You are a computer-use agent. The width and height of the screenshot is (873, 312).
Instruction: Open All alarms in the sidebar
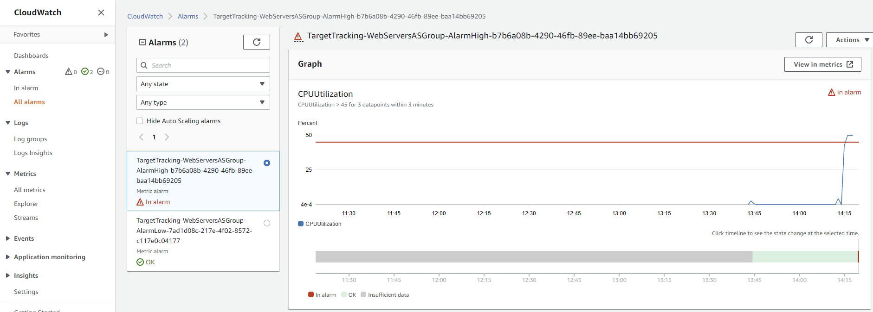coord(29,102)
